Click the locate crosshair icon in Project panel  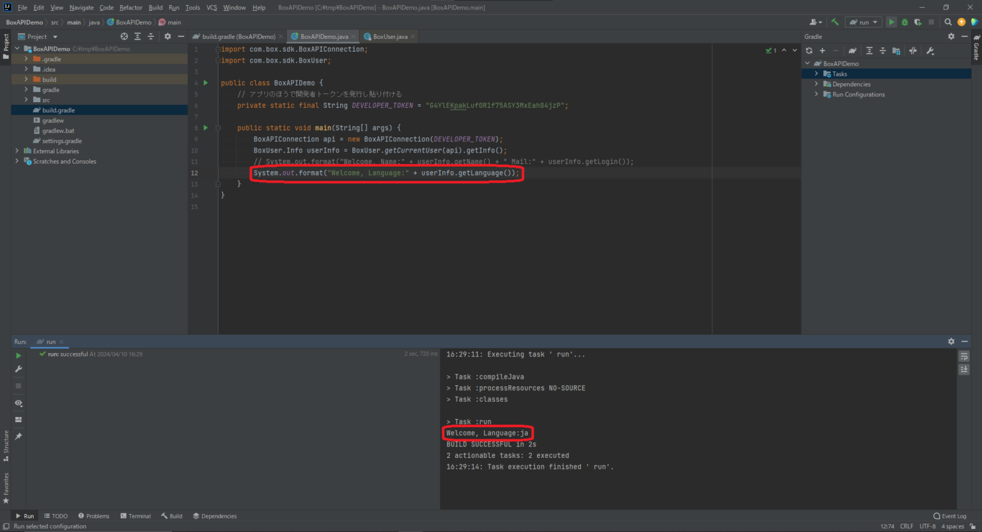pos(124,37)
